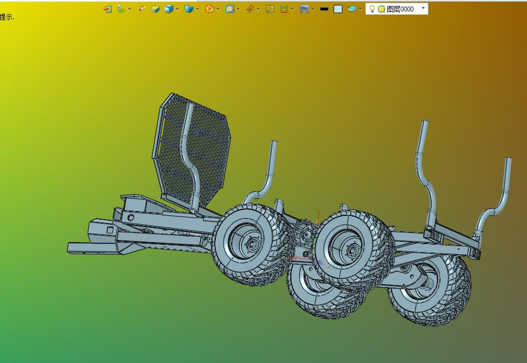The image size is (527, 363).
Task: Expand the arrow beside the monitor icon
Action: pyautogui.click(x=313, y=9)
